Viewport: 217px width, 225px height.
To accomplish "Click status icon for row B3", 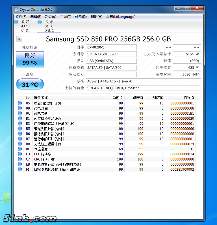I will [x=20, y=123].
